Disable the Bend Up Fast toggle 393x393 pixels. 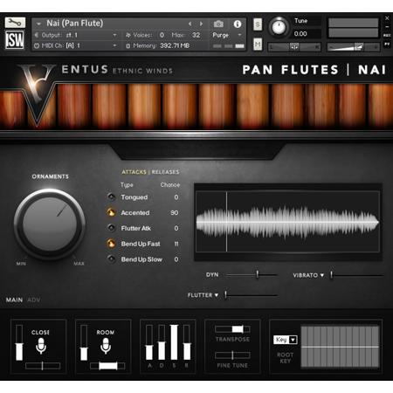[x=111, y=244]
